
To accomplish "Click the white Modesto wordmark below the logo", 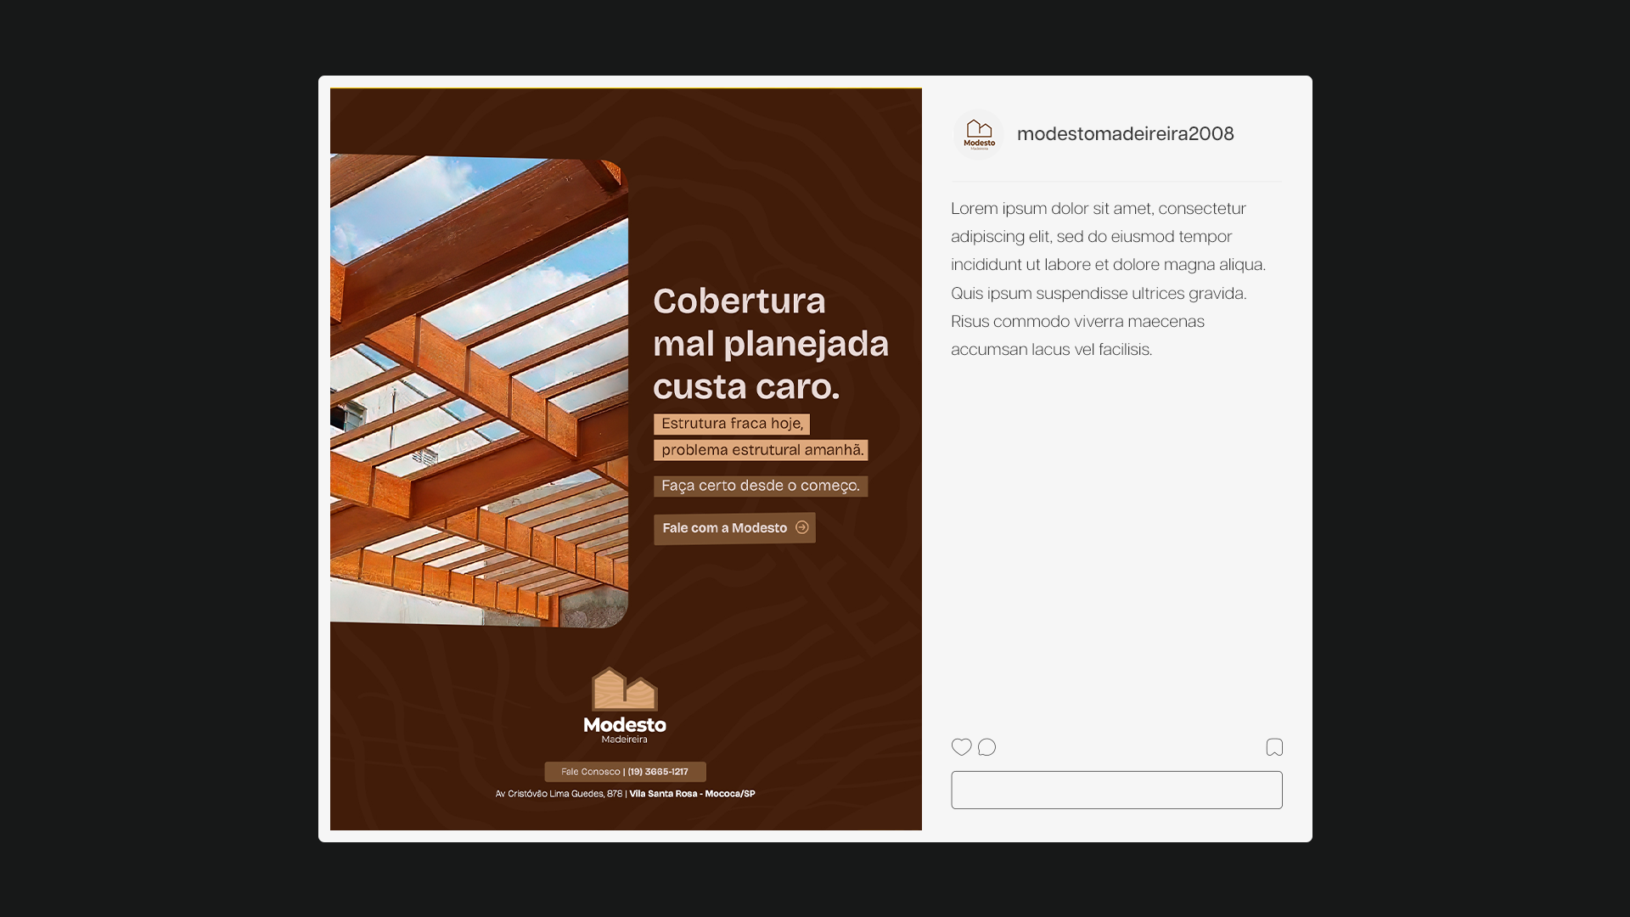I will 625,725.
